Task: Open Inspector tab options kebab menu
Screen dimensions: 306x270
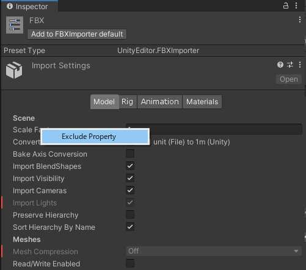Action: (x=296, y=5)
